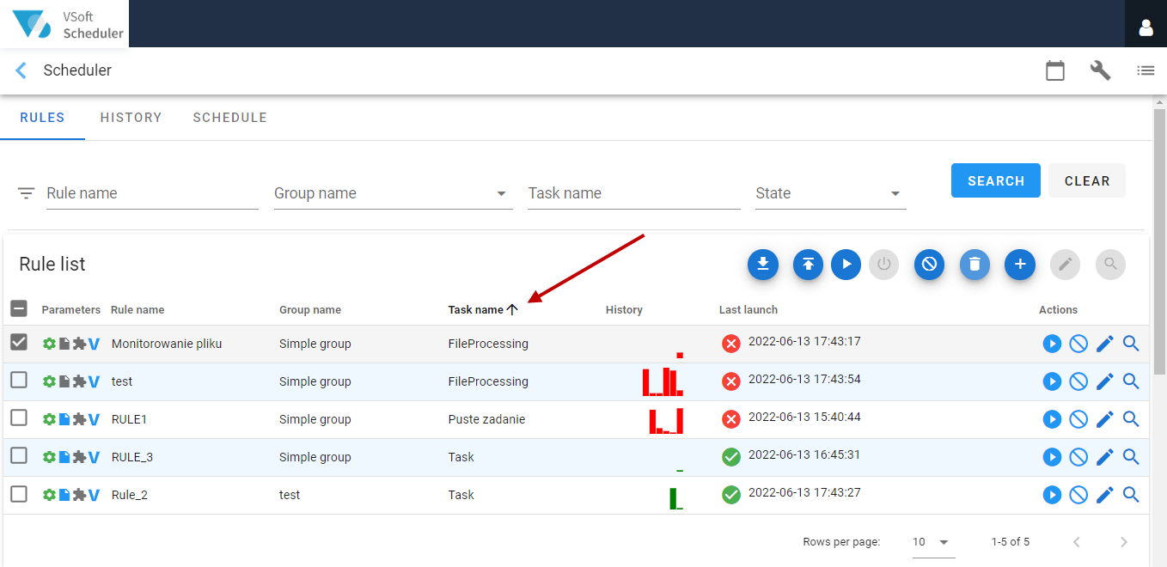1167x567 pixels.
Task: Select the test rule checkbox
Action: (x=19, y=380)
